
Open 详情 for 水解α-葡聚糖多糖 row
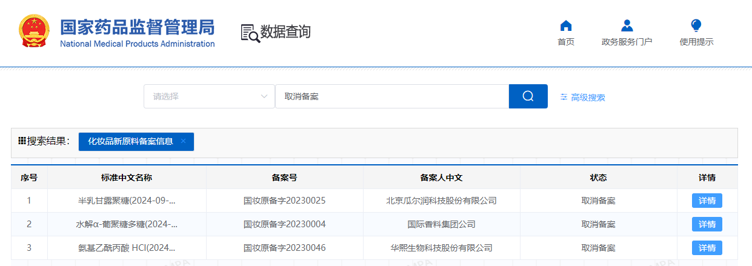707,224
